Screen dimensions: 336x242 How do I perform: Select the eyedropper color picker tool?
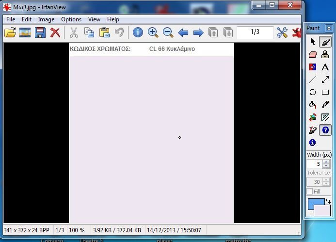(325, 105)
